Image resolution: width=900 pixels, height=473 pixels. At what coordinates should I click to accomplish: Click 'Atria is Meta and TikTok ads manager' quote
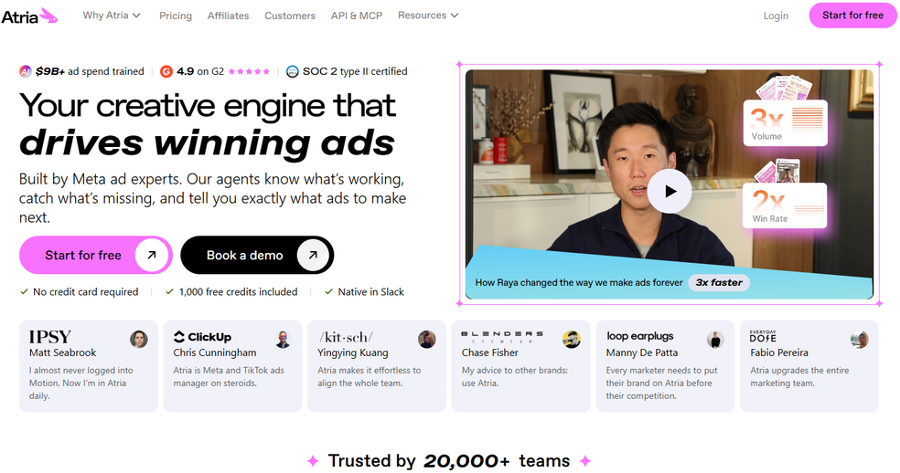click(x=229, y=377)
